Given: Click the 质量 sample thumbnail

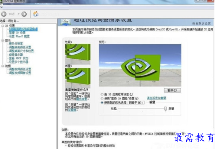Looking at the screenshot, I should click(78, 78).
